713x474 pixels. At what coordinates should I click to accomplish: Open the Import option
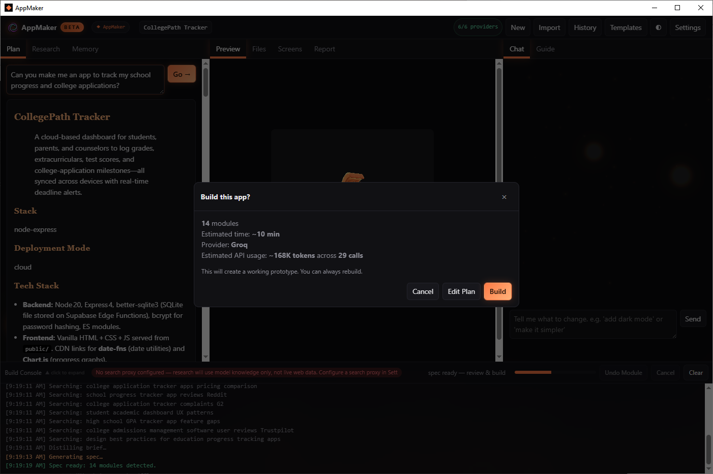point(549,27)
